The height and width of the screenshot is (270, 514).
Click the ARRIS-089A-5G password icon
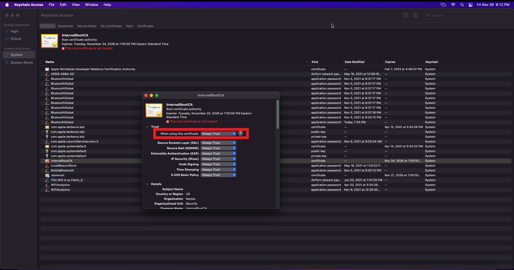tap(47, 74)
